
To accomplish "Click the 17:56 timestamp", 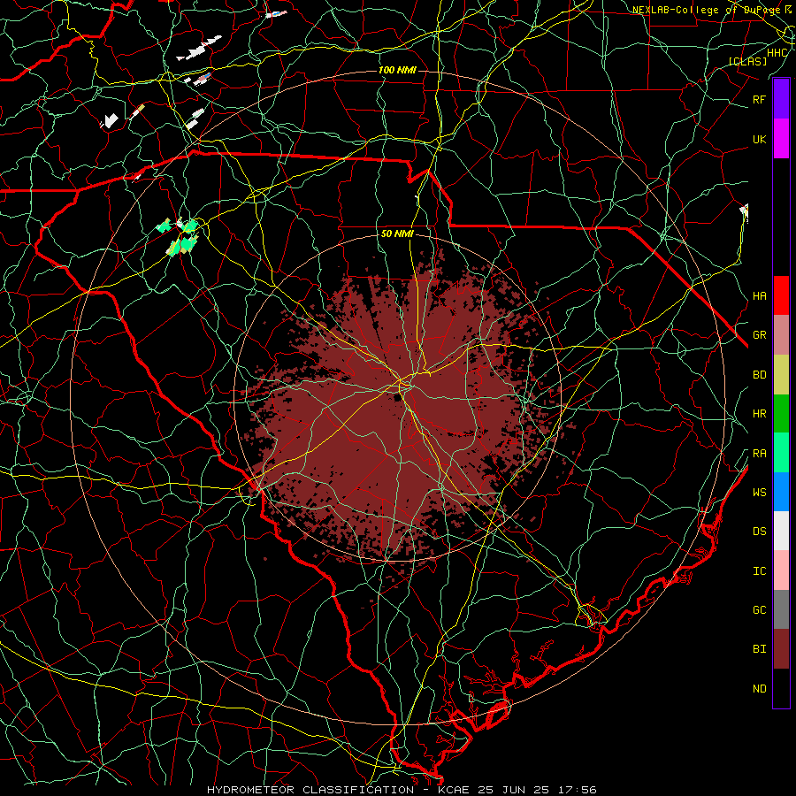I will 578,790.
